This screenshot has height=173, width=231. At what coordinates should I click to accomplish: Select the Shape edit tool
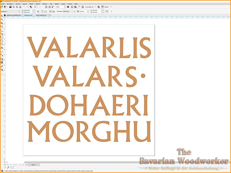tap(2, 19)
